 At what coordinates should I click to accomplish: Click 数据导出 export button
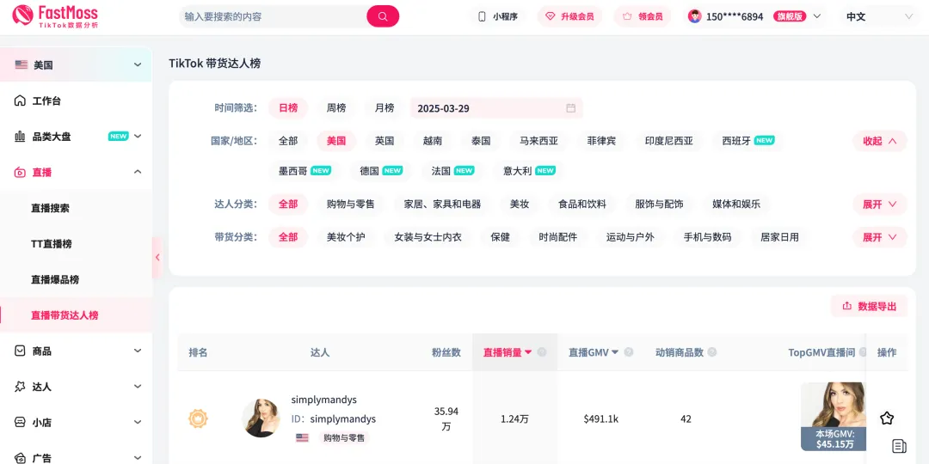869,306
